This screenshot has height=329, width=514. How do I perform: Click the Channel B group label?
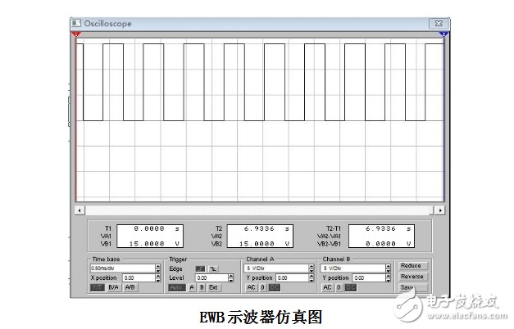[x=336, y=259]
